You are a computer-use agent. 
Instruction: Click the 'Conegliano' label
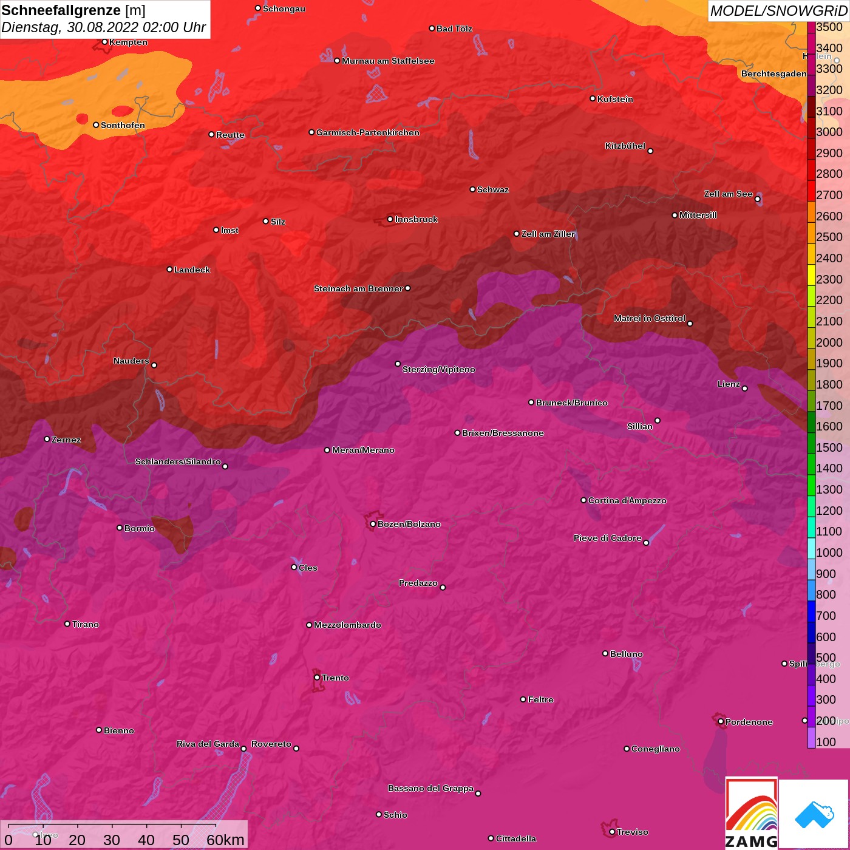pyautogui.click(x=656, y=749)
